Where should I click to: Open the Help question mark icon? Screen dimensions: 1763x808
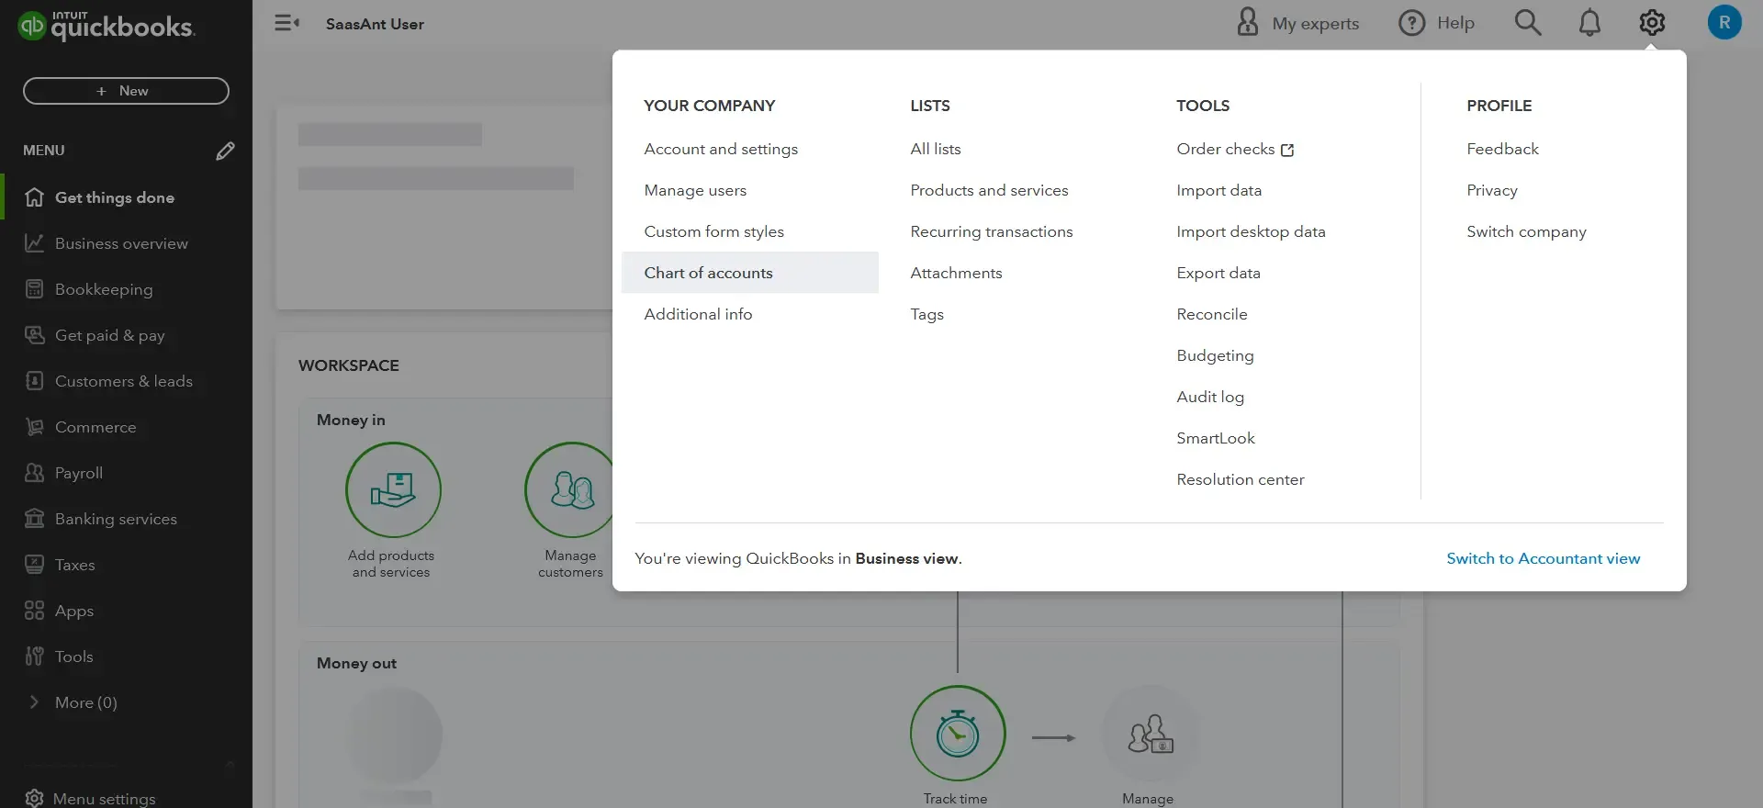point(1411,23)
